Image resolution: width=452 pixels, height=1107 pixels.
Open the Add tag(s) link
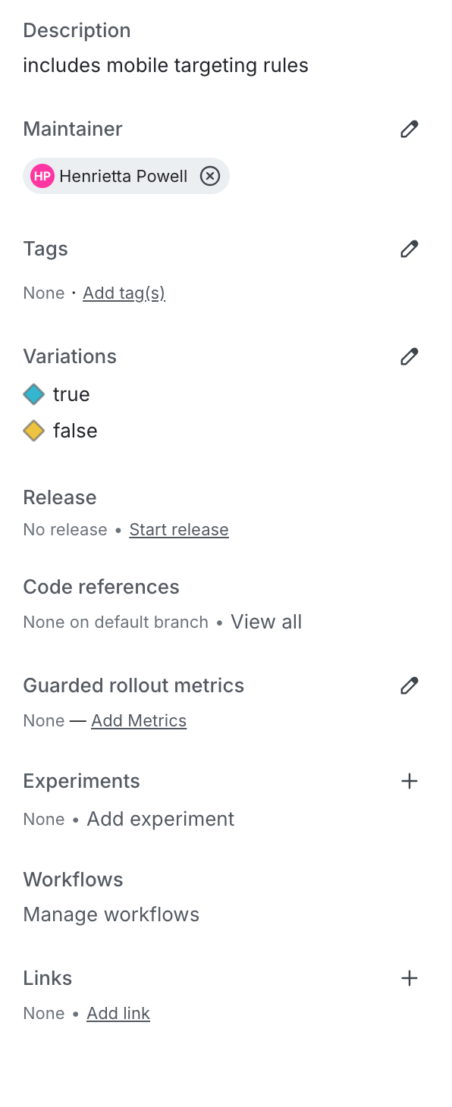tap(124, 293)
